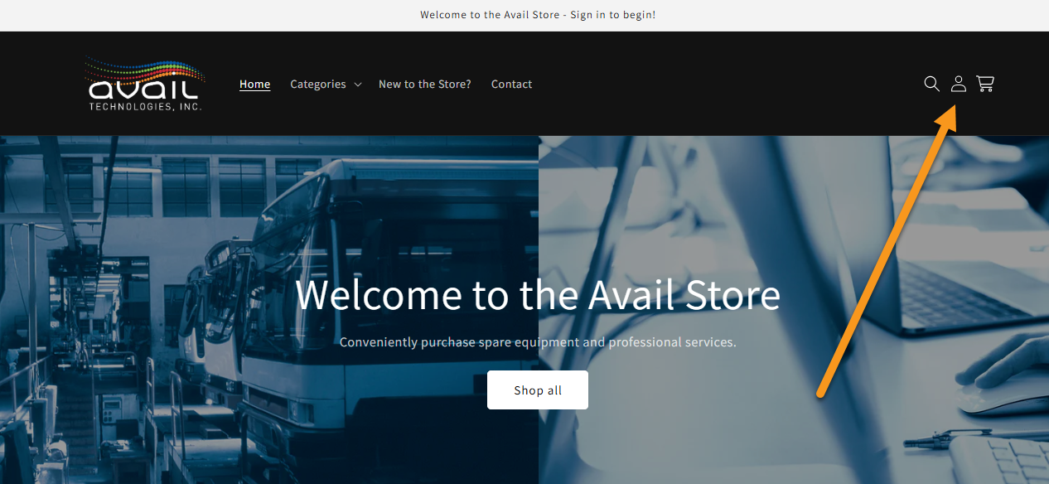This screenshot has width=1049, height=484.
Task: Open the search magnifier icon
Action: 931,84
